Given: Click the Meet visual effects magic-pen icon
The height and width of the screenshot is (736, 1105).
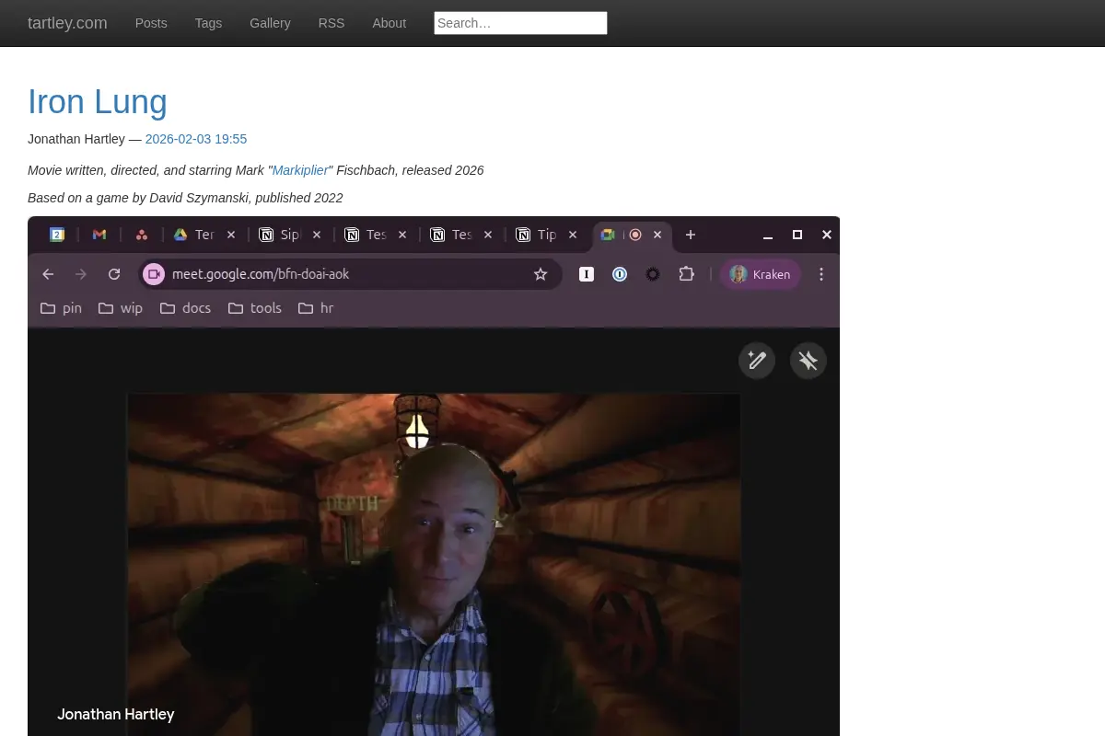Looking at the screenshot, I should [757, 361].
